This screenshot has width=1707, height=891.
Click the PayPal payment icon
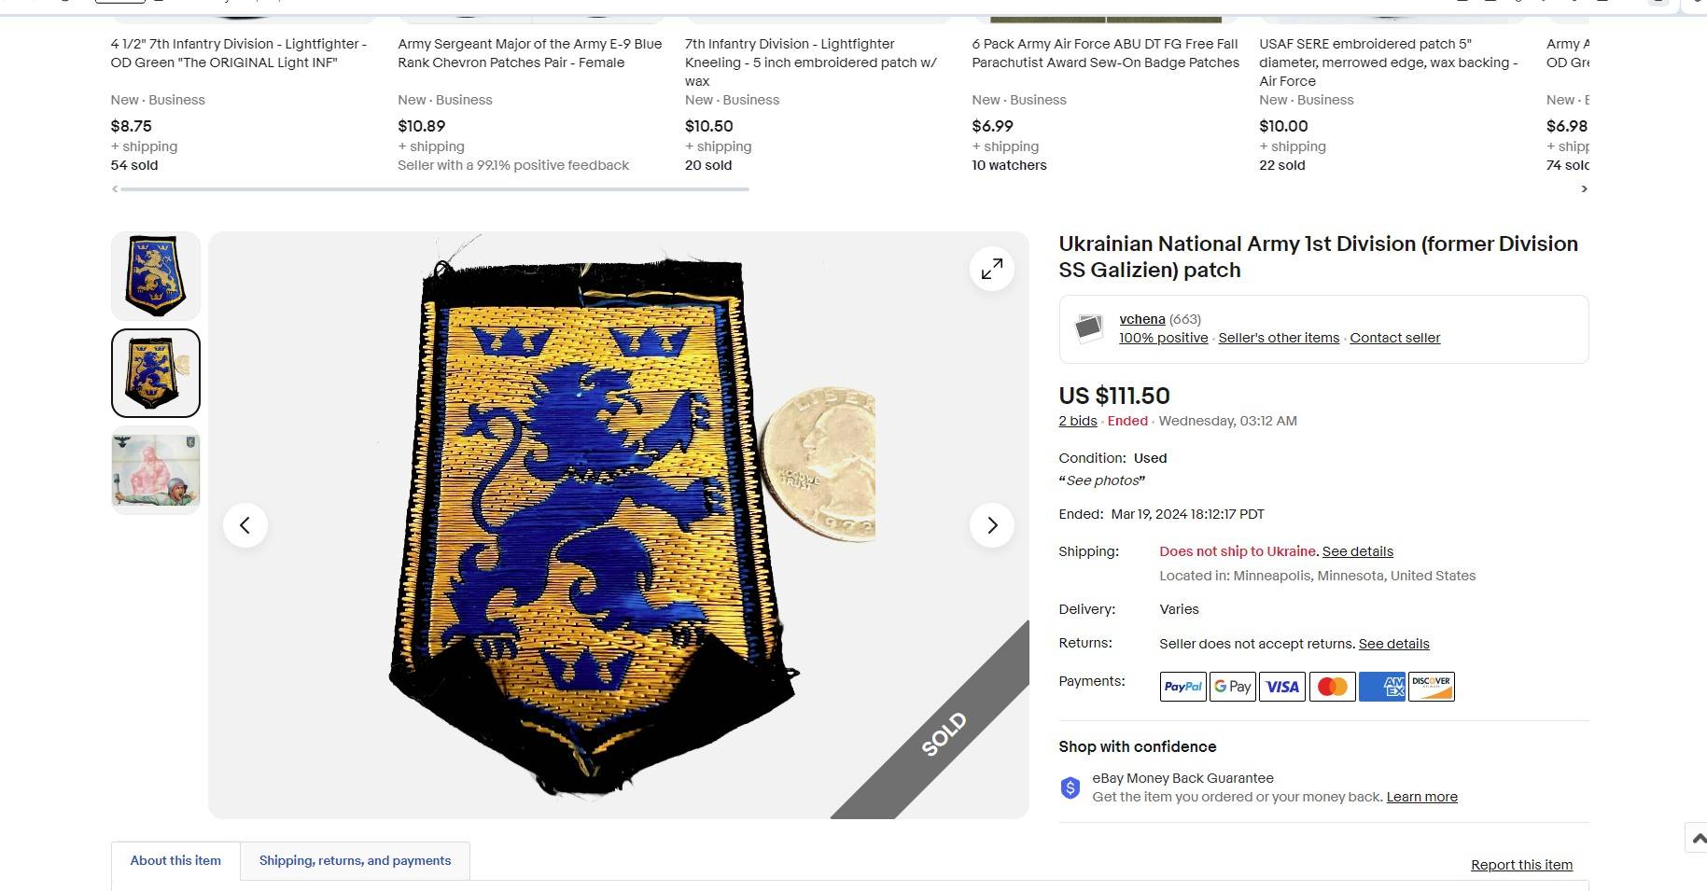pyautogui.click(x=1182, y=687)
